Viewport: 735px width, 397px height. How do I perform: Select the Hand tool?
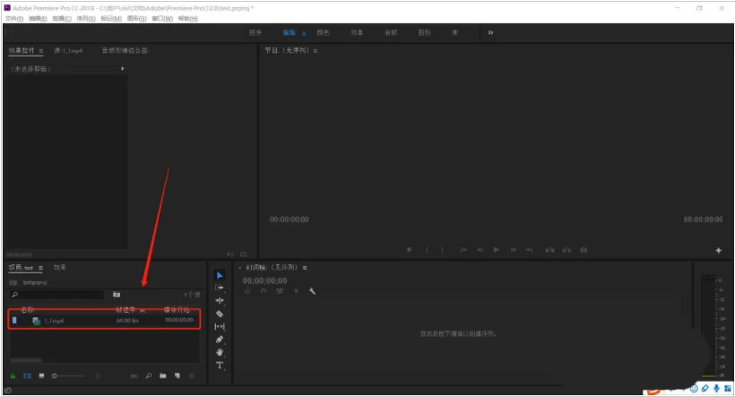[x=220, y=352]
